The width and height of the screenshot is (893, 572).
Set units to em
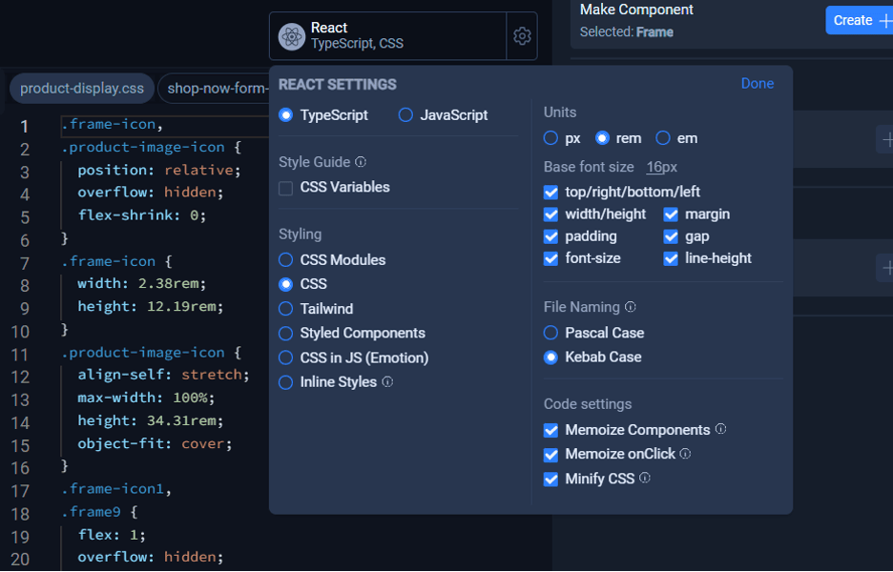[x=676, y=138]
